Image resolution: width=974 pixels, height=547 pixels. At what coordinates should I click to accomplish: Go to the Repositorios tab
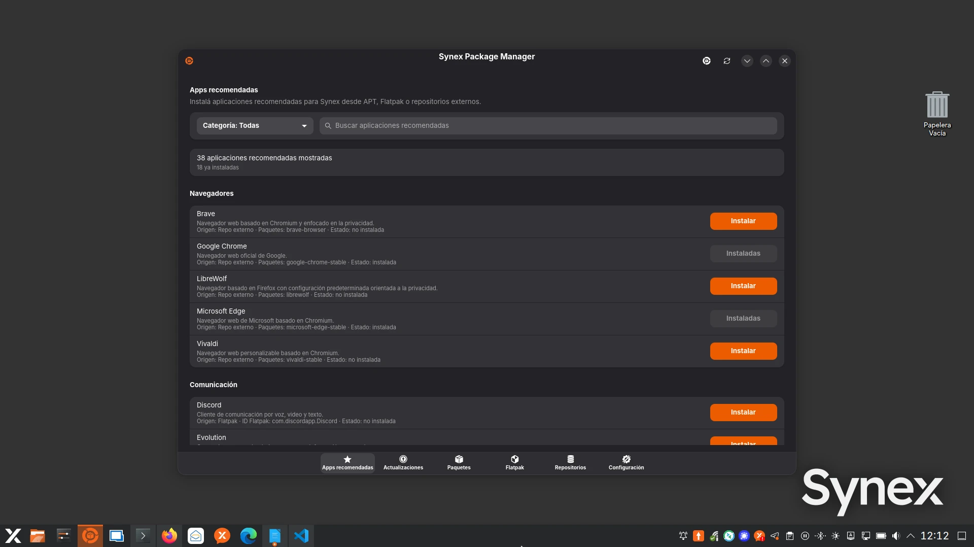tap(570, 463)
